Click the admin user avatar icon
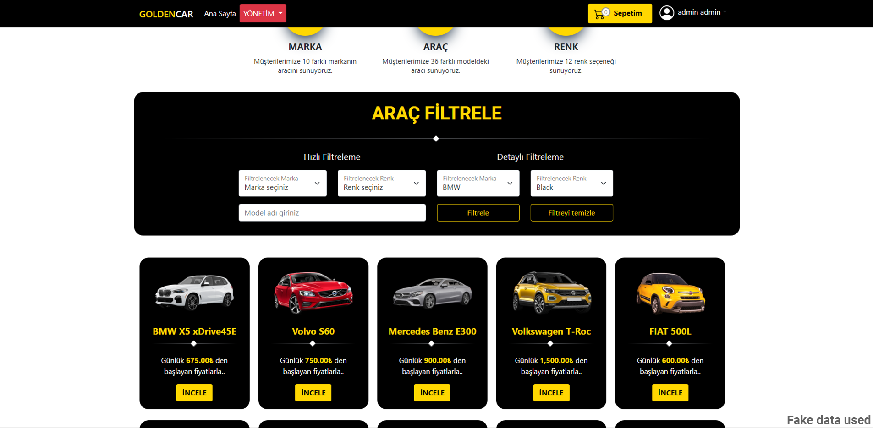 tap(667, 13)
